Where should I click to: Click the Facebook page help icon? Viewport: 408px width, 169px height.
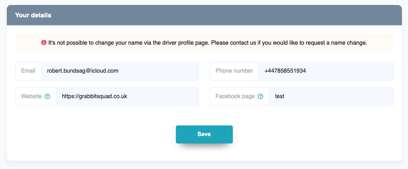point(260,96)
